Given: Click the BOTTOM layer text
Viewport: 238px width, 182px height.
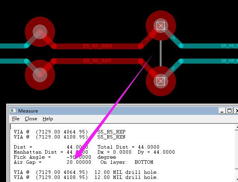Looking at the screenshot, I should coord(144,162).
